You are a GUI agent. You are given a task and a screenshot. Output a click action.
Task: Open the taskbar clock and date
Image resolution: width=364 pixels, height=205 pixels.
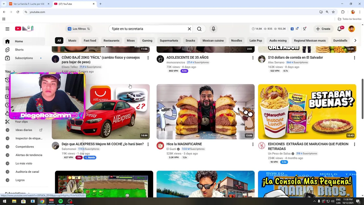point(348,201)
